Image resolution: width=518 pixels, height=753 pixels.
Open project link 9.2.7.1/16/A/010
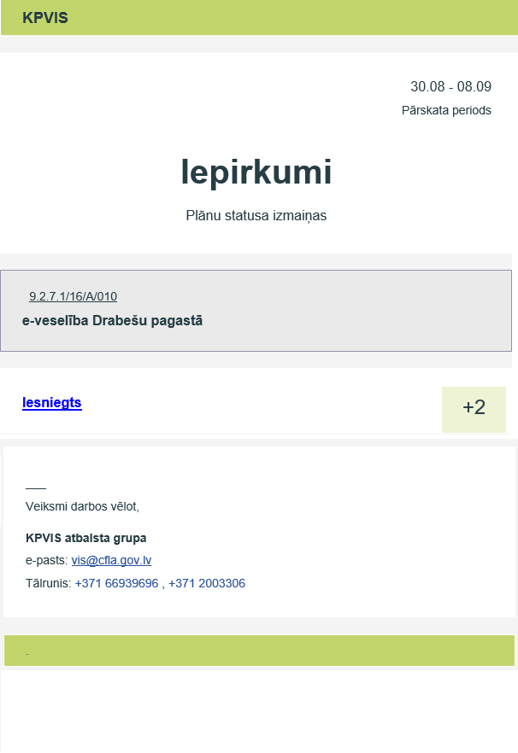coord(74,296)
